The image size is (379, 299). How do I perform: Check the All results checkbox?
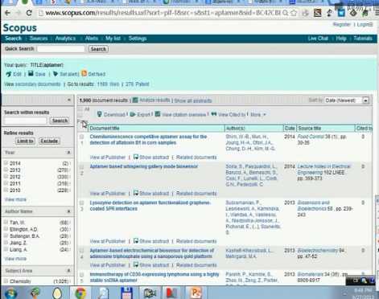pyautogui.click(x=80, y=109)
